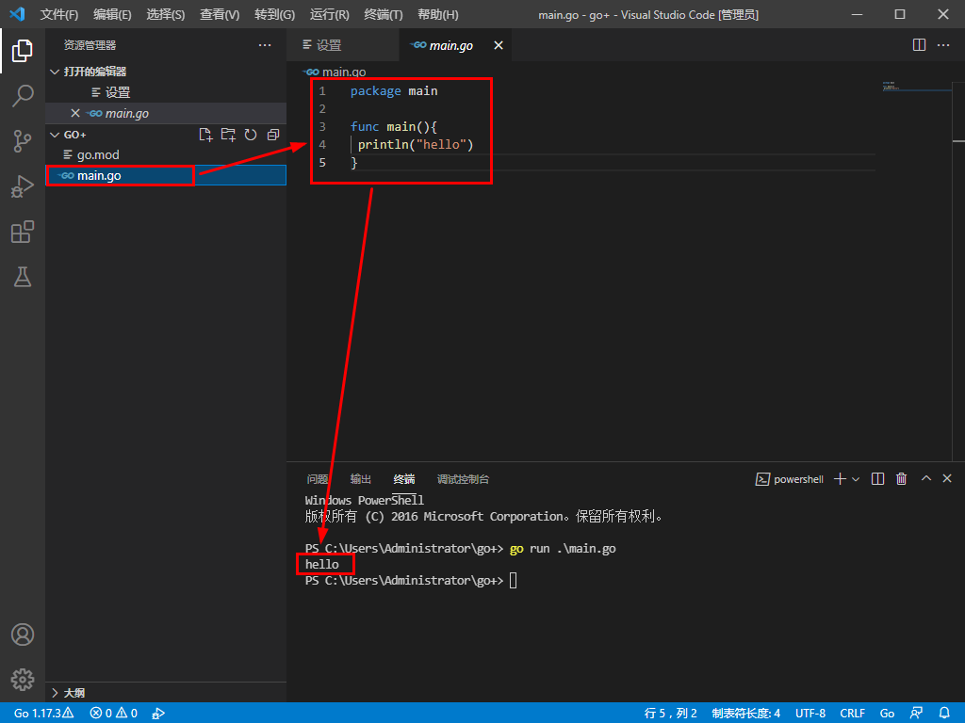
Task: Click the run debug icon in status bar
Action: [x=158, y=714]
